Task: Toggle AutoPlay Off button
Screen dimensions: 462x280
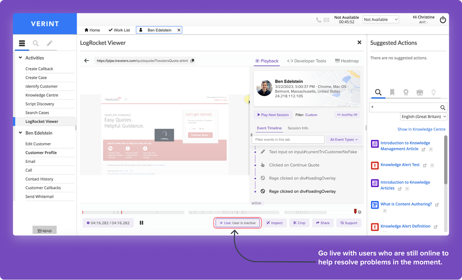Action: 347,115
